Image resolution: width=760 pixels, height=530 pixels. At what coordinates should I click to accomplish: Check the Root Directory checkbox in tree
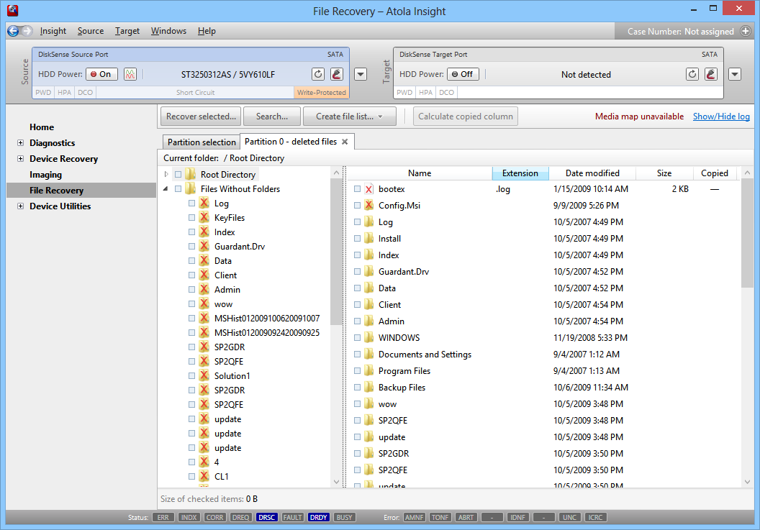click(x=178, y=175)
